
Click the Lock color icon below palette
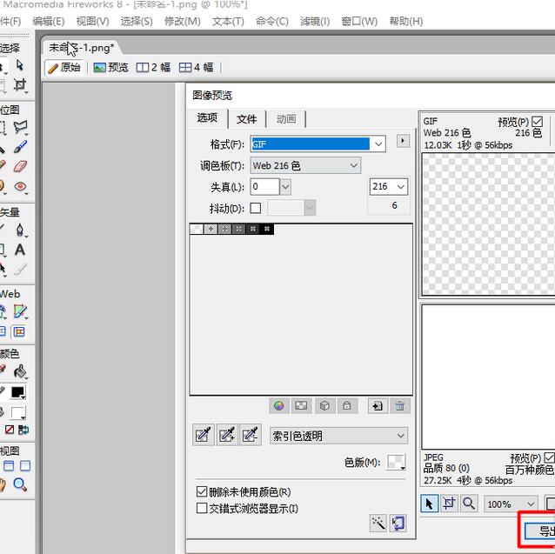point(347,406)
